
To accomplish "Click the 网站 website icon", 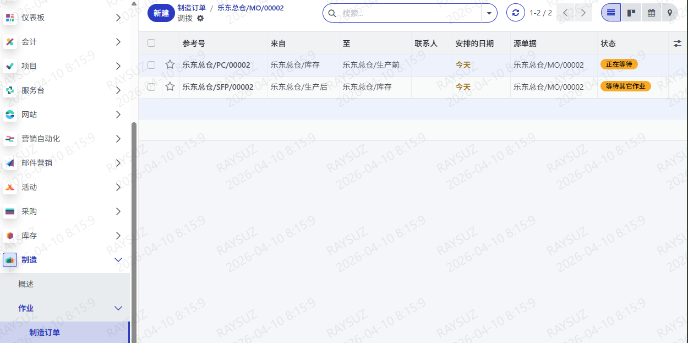I will tap(10, 115).
